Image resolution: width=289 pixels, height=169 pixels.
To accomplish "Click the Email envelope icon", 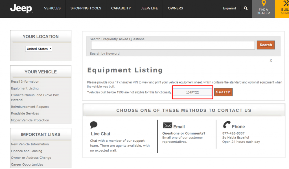I will [168, 126].
